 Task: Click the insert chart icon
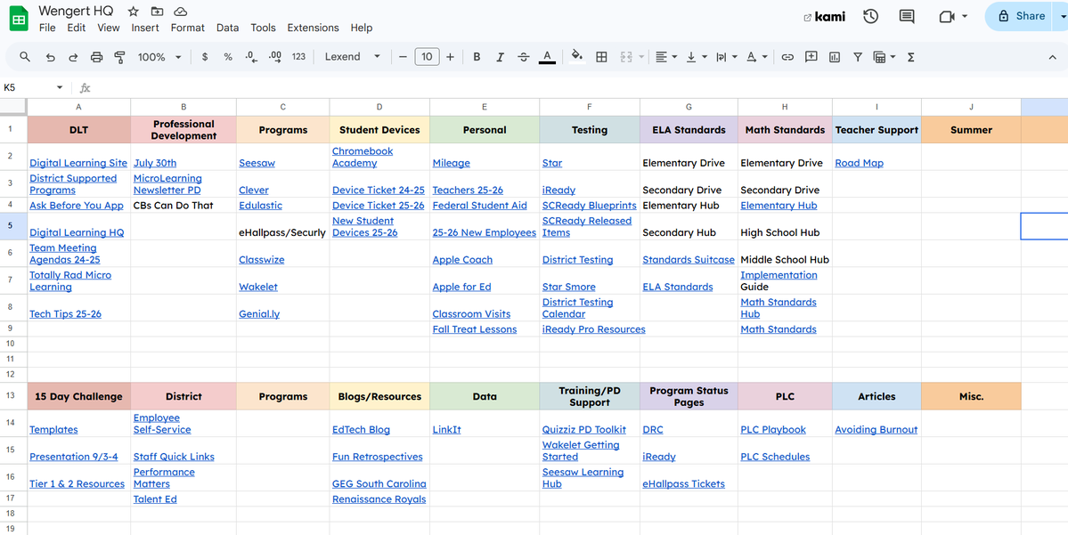(x=835, y=57)
